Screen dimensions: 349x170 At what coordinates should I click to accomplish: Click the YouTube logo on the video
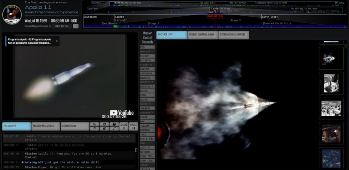[x=122, y=113]
